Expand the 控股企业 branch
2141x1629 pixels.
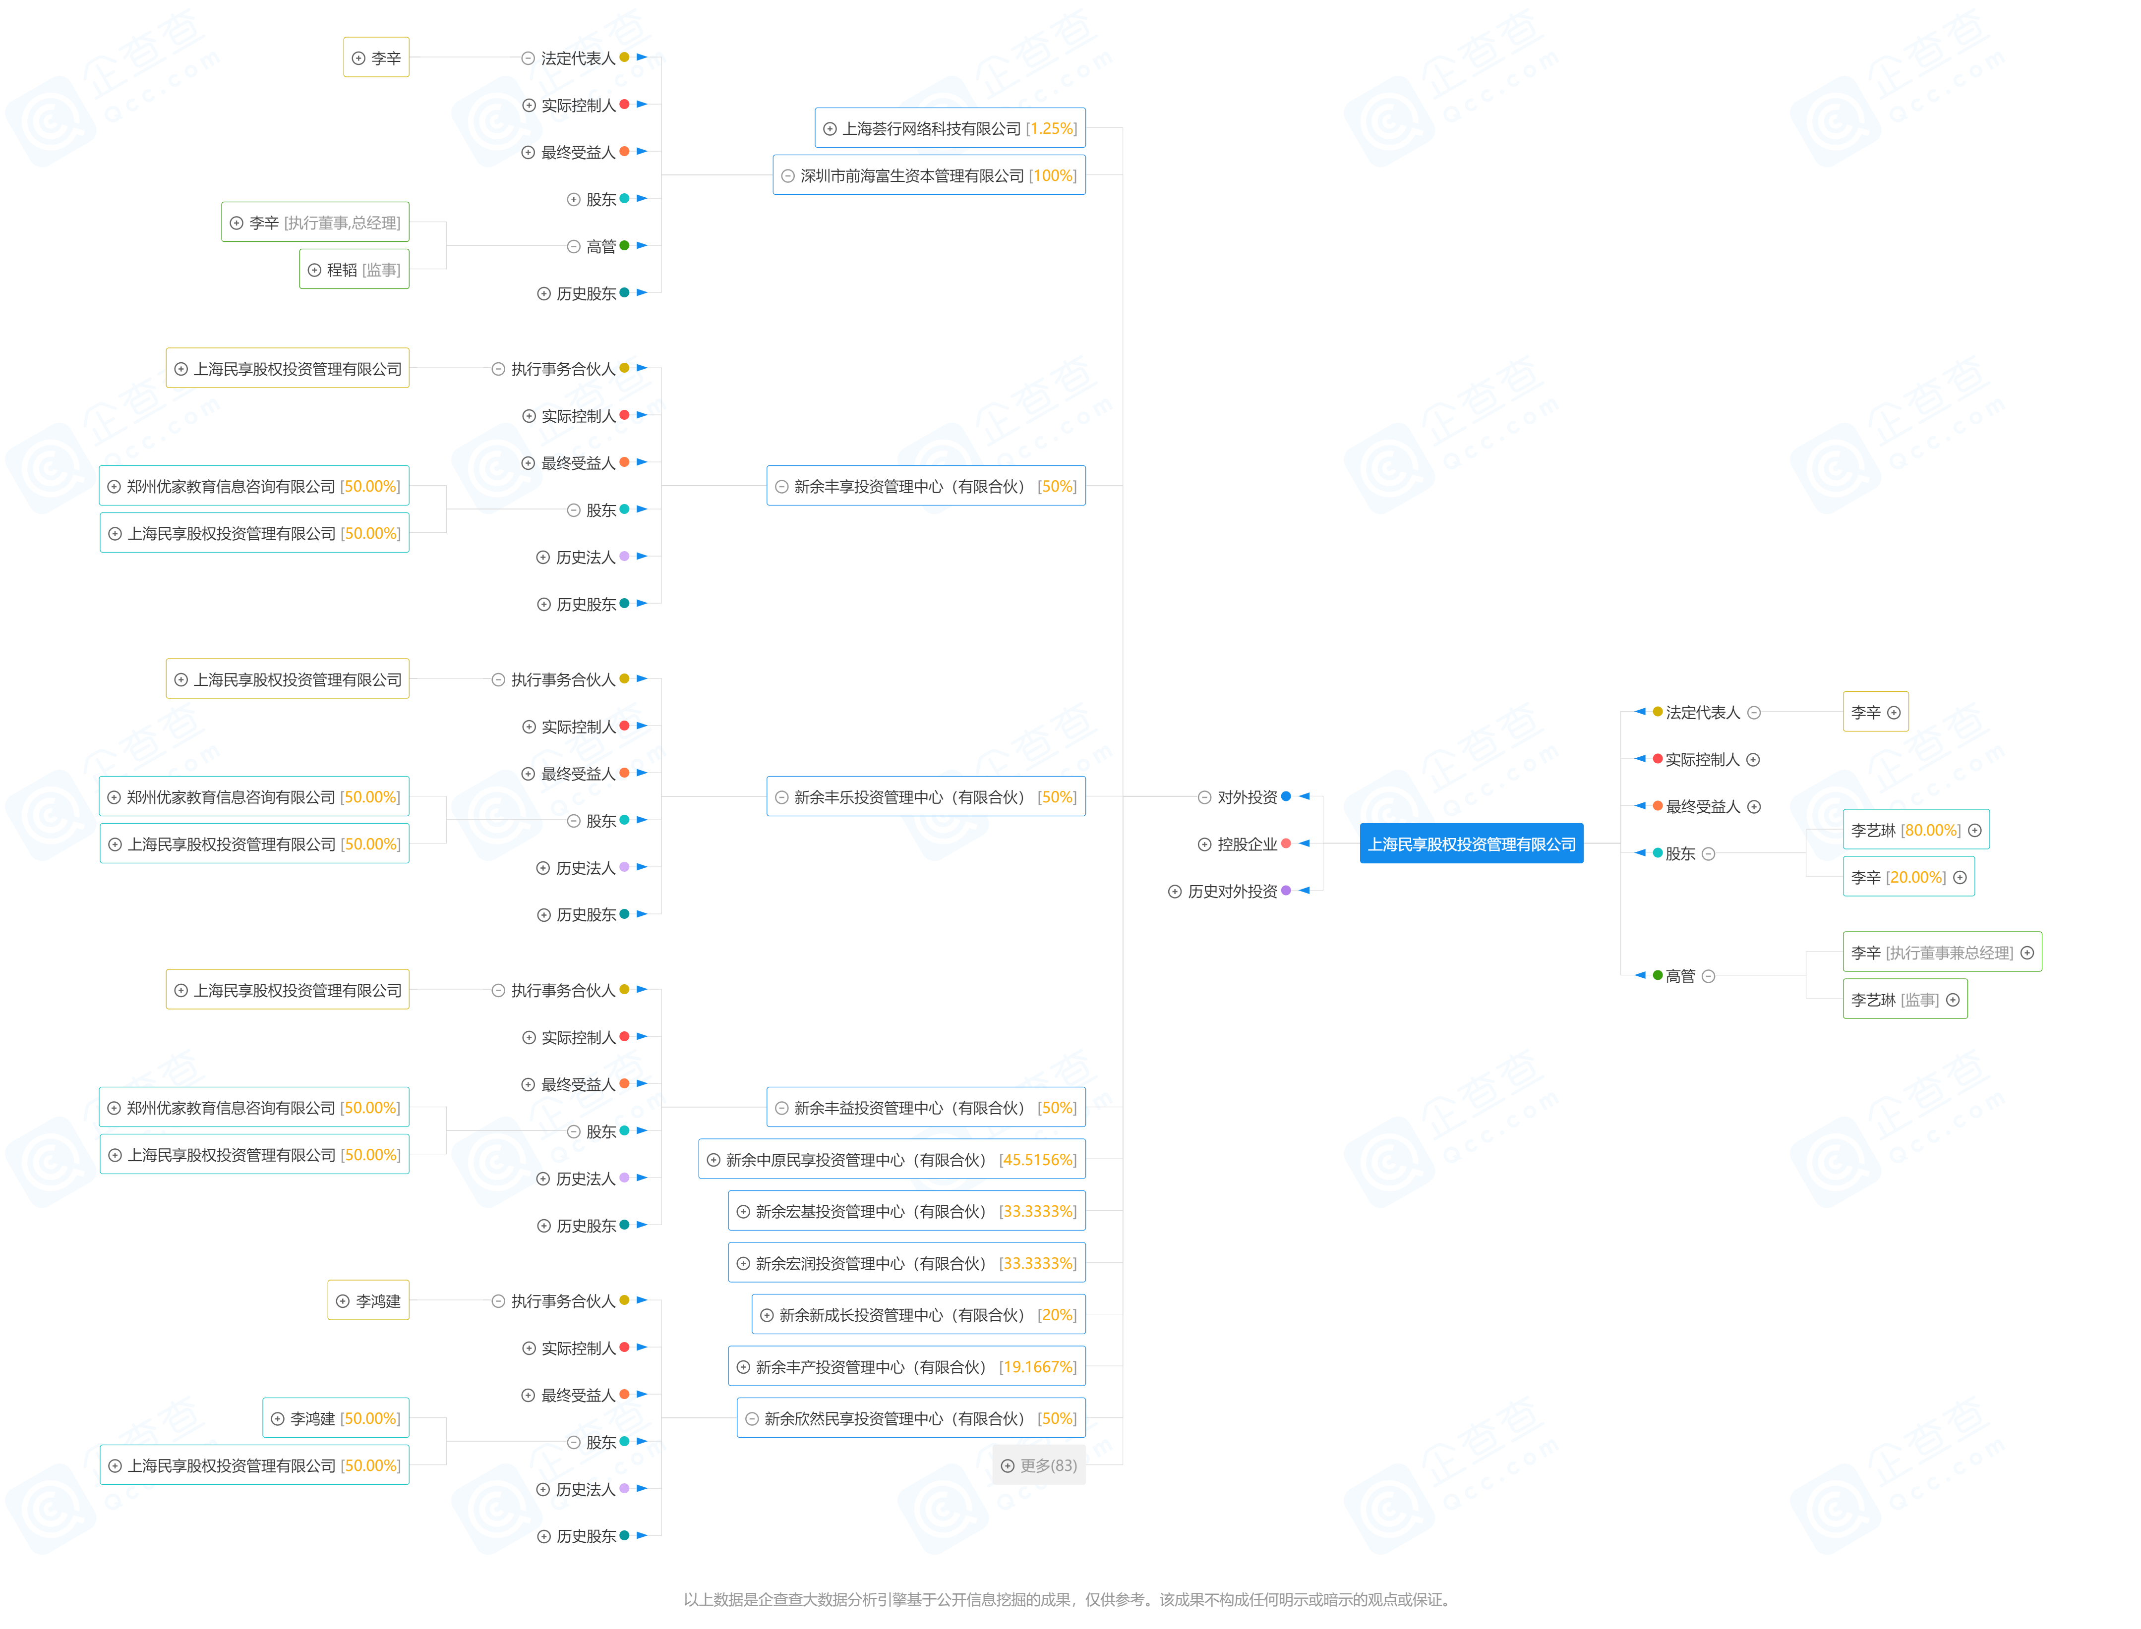coord(1204,844)
